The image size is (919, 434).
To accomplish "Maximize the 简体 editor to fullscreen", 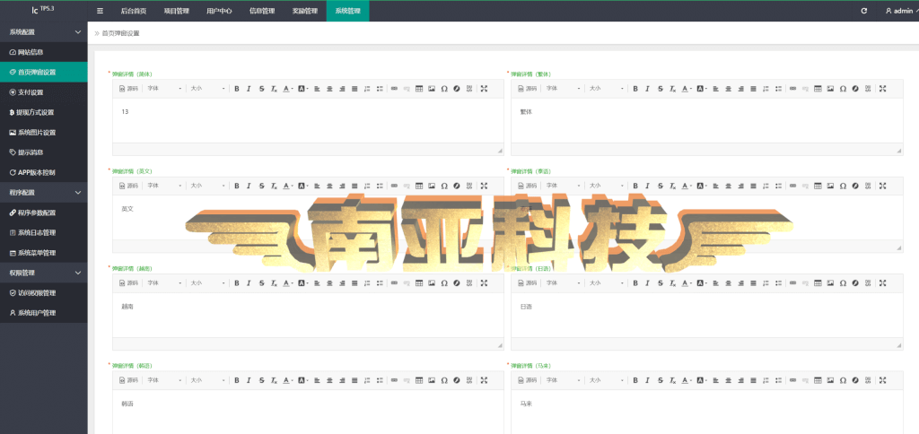I will click(484, 89).
